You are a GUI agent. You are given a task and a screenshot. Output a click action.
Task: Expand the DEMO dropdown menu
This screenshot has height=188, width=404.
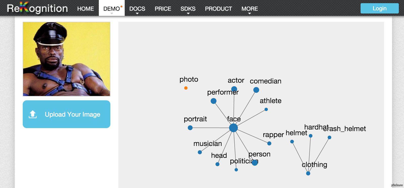tap(112, 9)
